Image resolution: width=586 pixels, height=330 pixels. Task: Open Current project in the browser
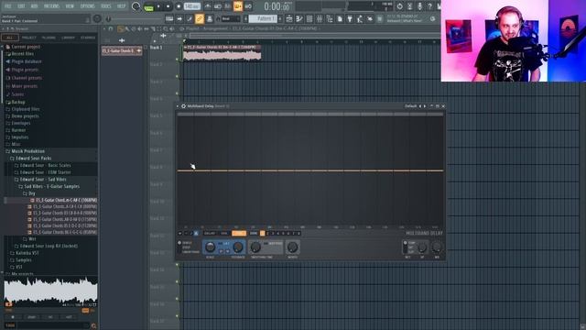pos(26,47)
